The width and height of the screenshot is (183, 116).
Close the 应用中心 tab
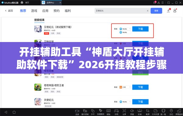[60, 2]
